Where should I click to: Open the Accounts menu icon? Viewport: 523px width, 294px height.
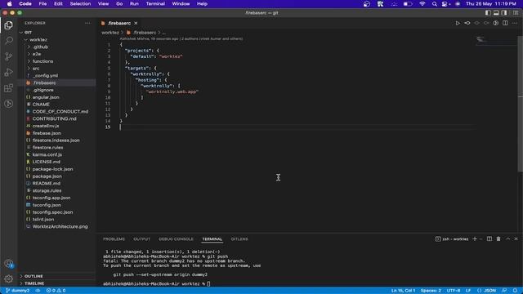coord(9,264)
